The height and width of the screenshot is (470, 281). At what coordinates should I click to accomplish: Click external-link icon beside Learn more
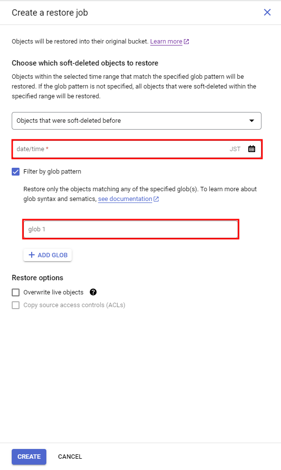click(186, 42)
